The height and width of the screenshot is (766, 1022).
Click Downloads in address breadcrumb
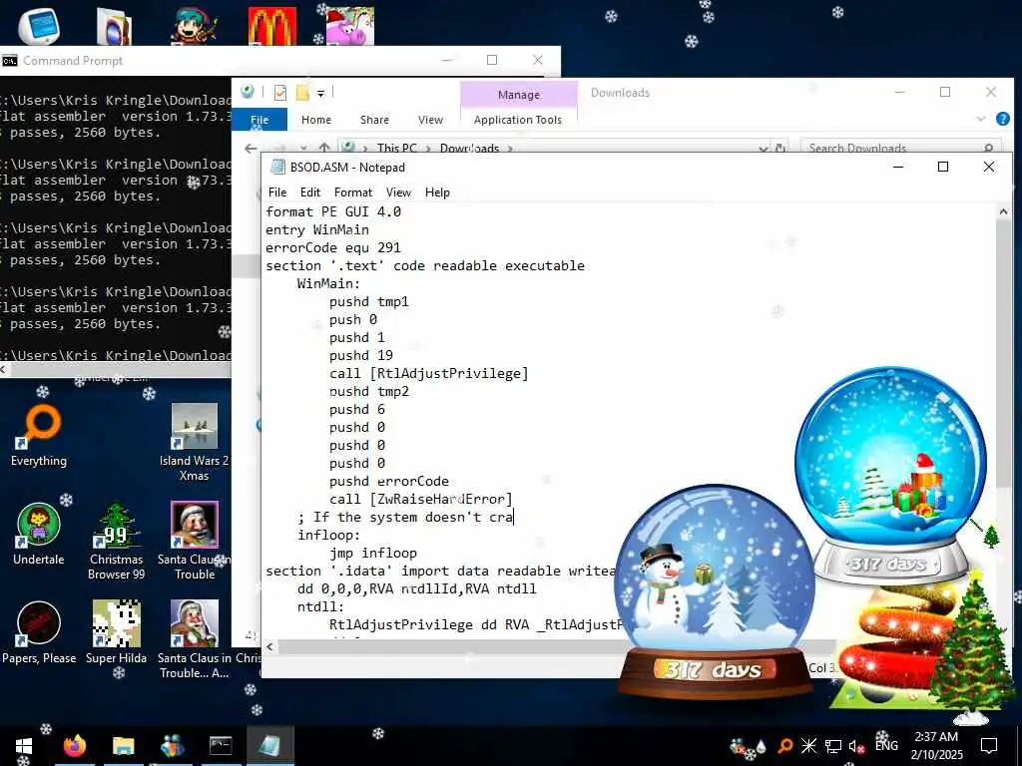[469, 148]
